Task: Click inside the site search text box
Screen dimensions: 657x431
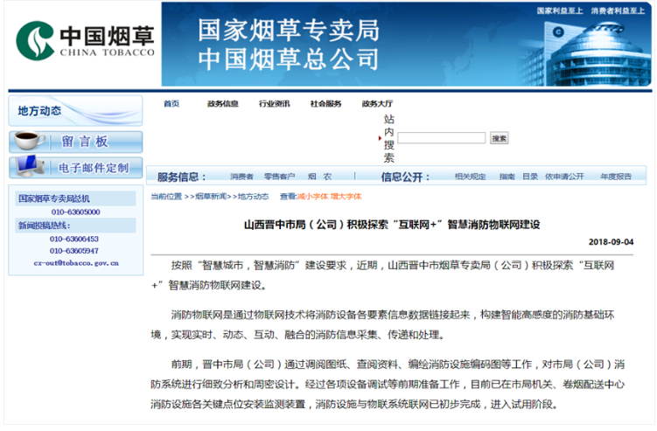Action: pos(442,138)
